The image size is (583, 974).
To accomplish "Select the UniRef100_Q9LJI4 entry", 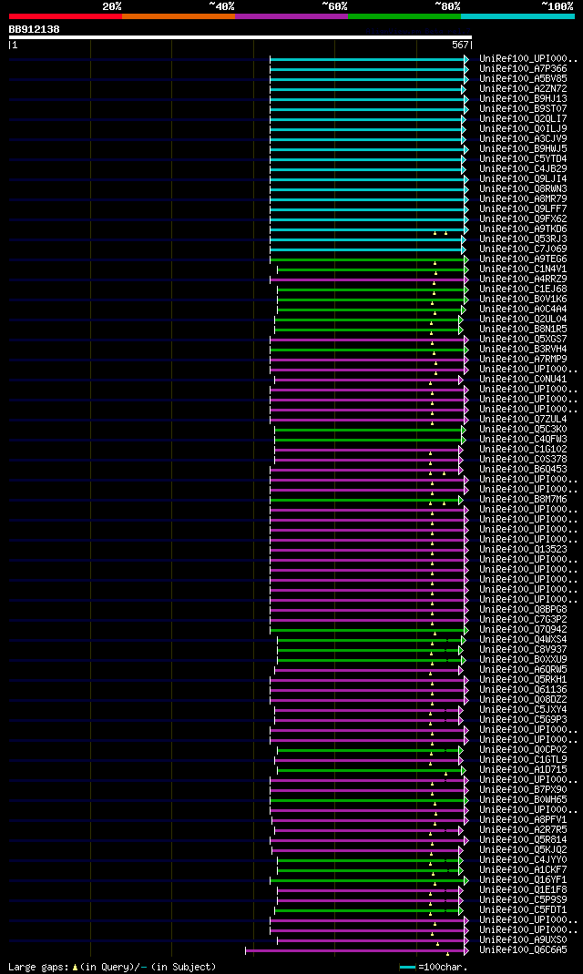I will pos(523,179).
